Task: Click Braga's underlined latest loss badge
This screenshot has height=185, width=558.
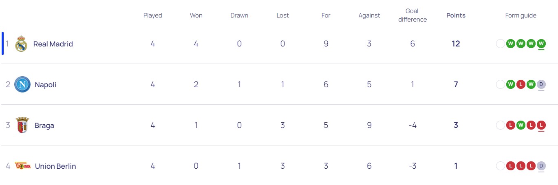Action: point(541,125)
